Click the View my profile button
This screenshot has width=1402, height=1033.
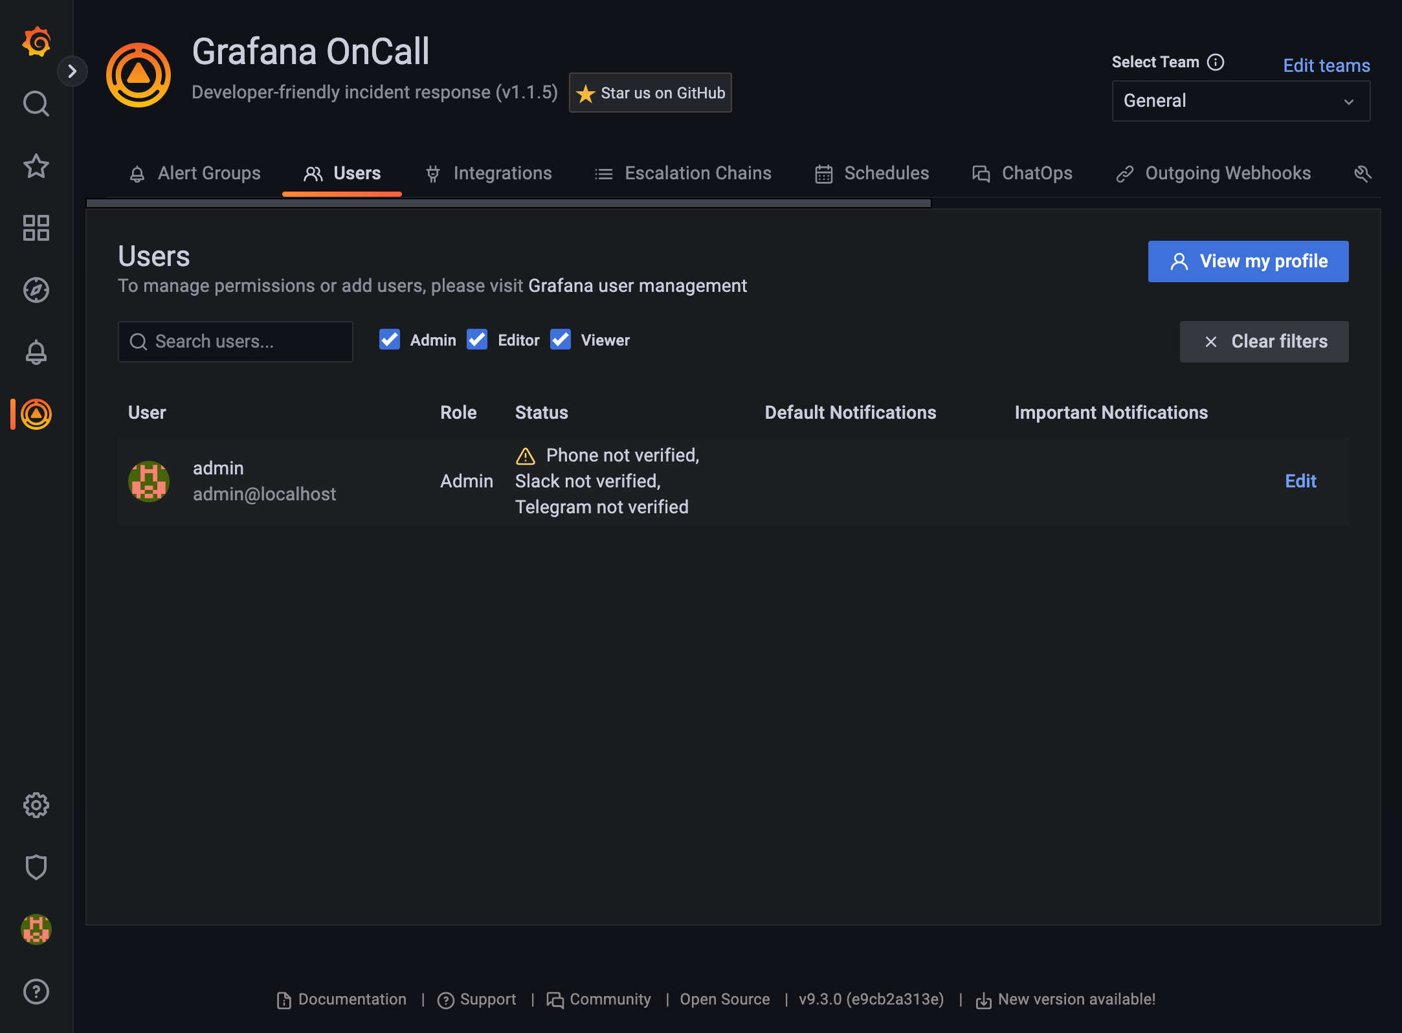1248,261
